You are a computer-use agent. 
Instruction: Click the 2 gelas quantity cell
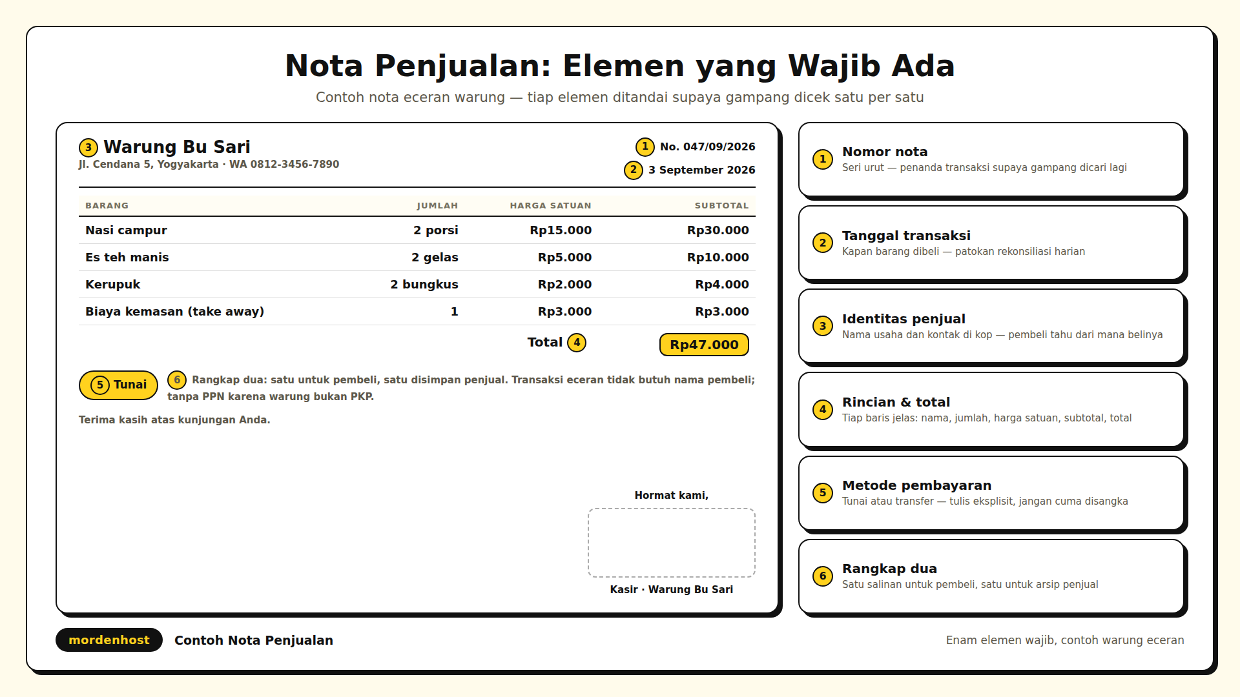435,258
